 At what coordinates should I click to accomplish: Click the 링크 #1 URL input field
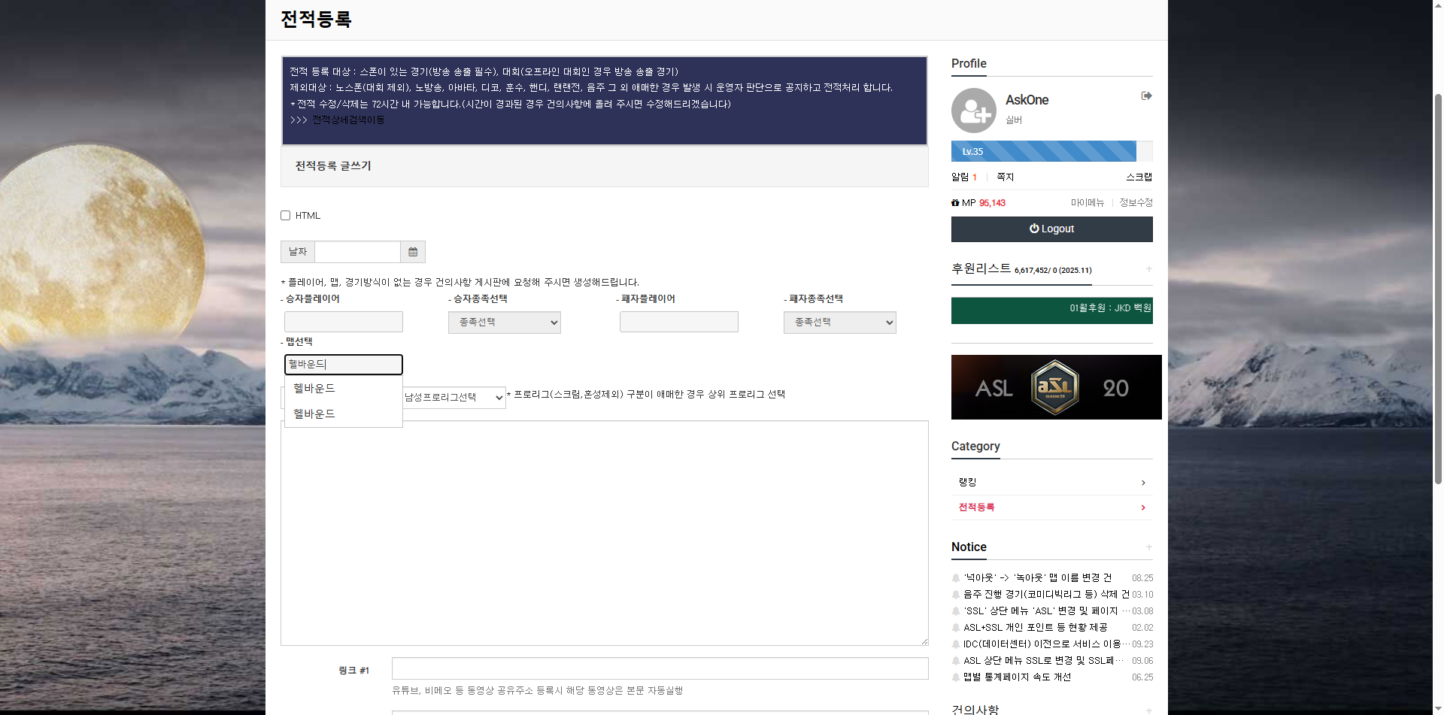coord(660,668)
